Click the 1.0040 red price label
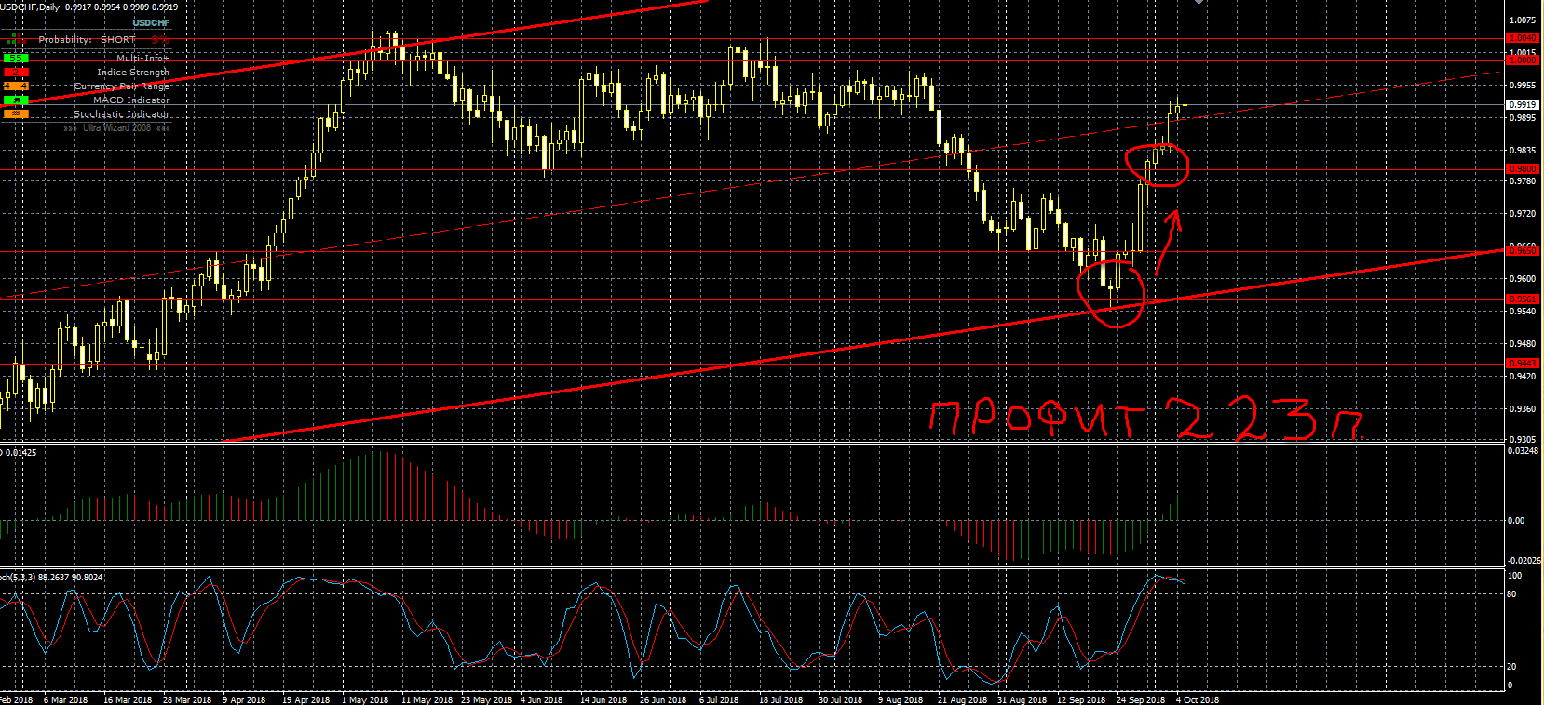Screen dimensions: 1544x705 (1523, 38)
